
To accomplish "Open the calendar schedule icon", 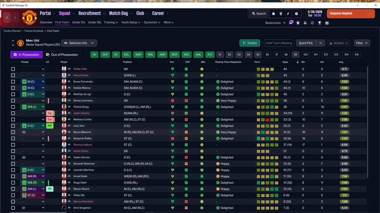I will [327, 23].
